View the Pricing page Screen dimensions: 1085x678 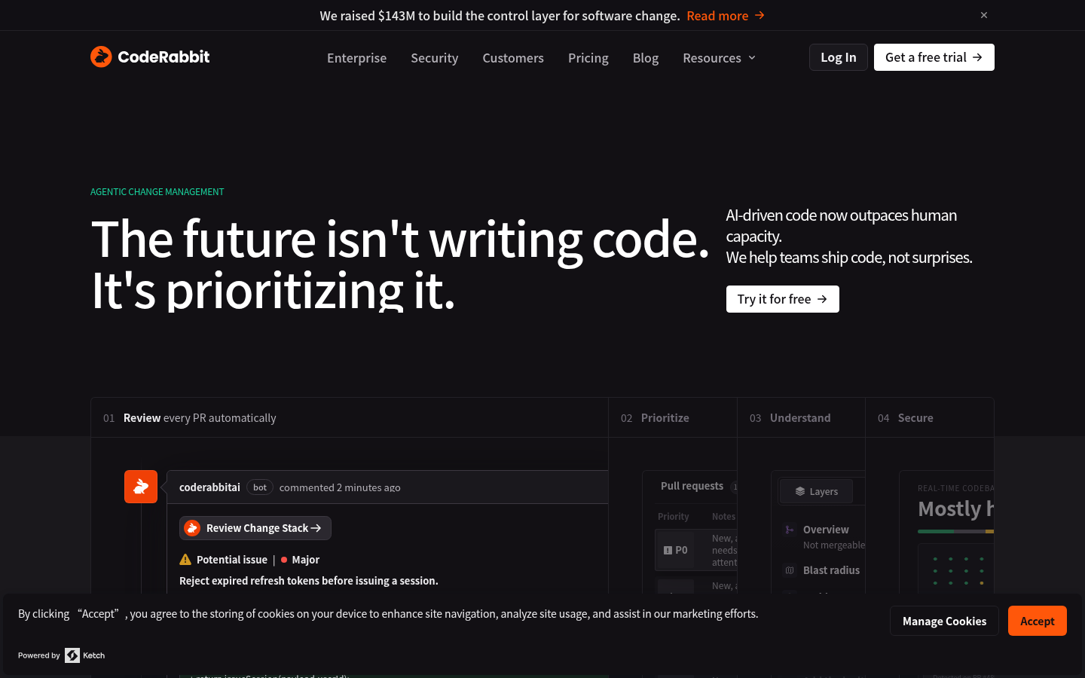(x=588, y=58)
